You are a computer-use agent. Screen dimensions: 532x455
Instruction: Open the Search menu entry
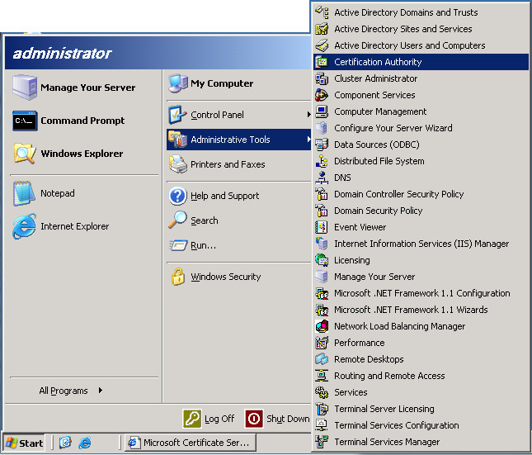(x=239, y=220)
